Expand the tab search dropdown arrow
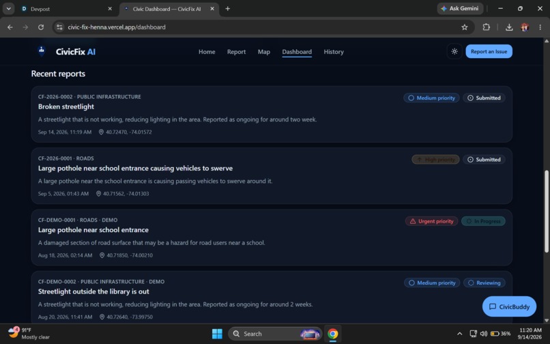This screenshot has height=344, width=550. tap(8, 9)
